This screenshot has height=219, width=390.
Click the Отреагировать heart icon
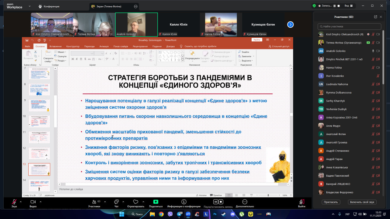pyautogui.click(x=136, y=202)
